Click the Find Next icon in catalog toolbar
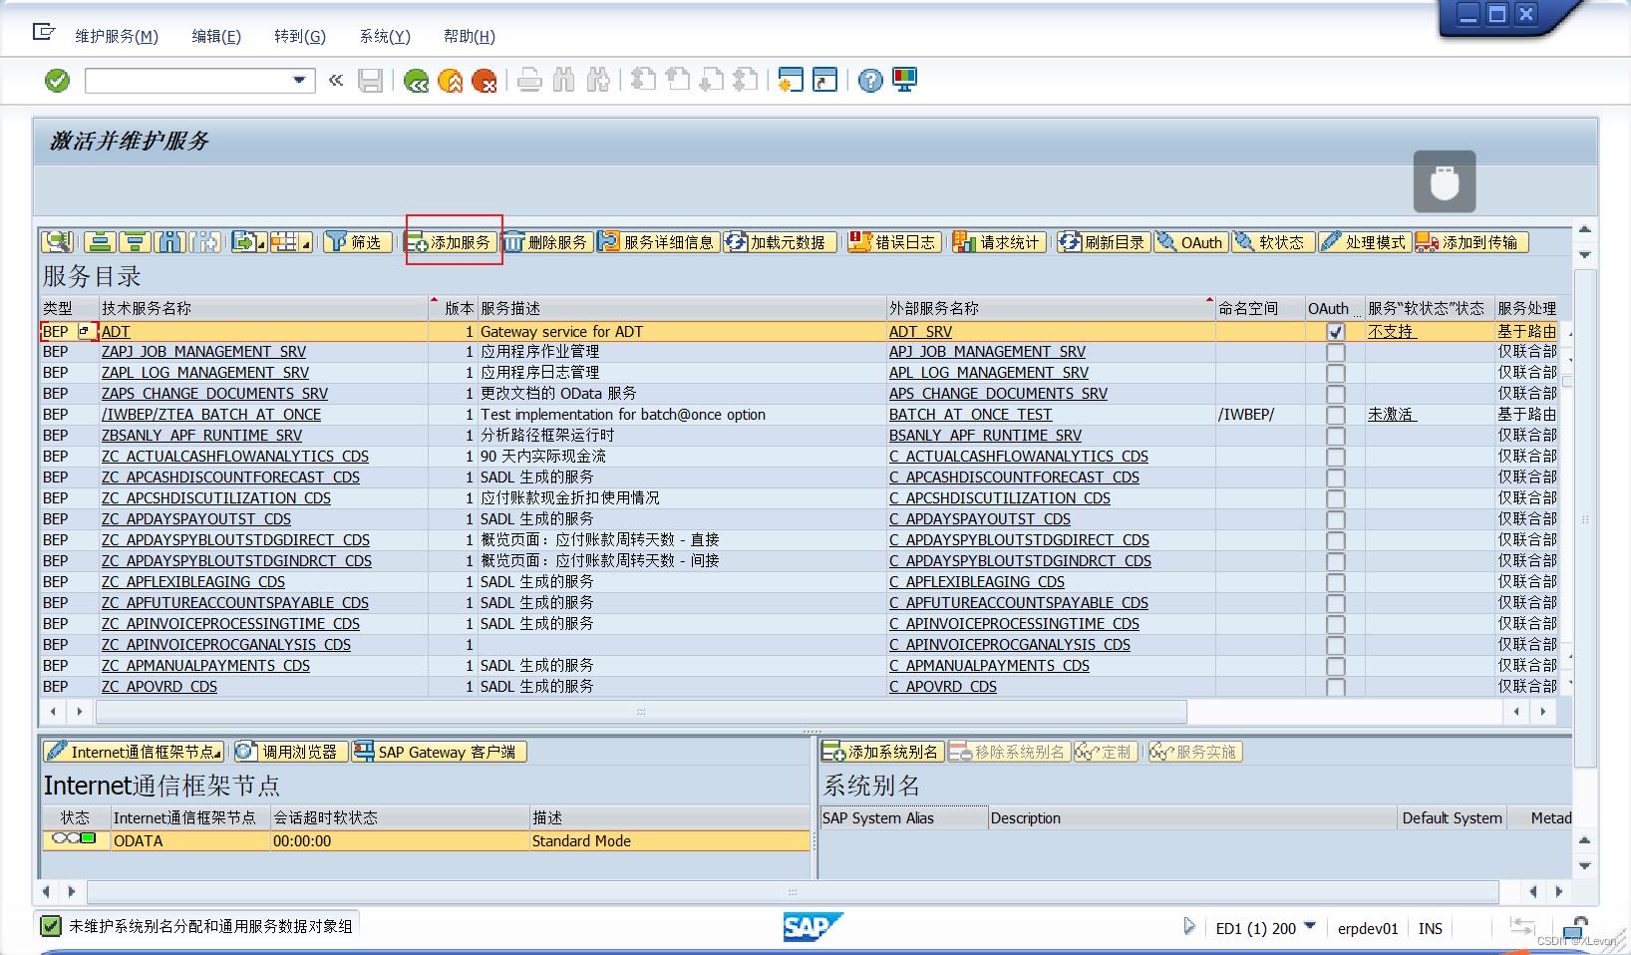 coord(205,241)
